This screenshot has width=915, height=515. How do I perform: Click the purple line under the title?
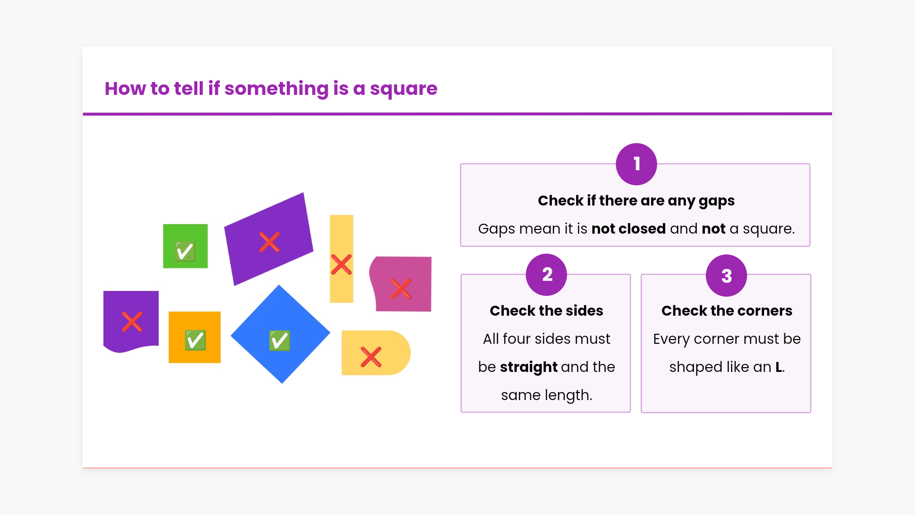(x=457, y=114)
